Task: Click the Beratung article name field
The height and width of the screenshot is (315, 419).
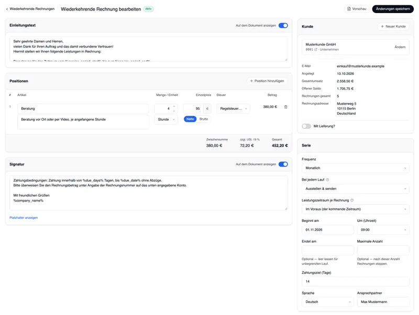Action: [83, 109]
